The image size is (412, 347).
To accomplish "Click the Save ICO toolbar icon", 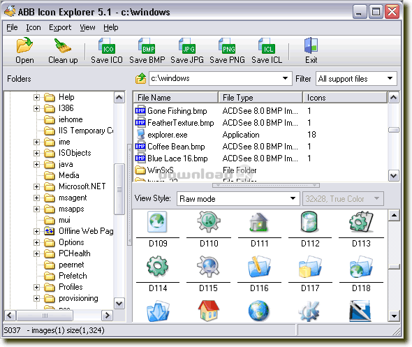I will click(107, 45).
